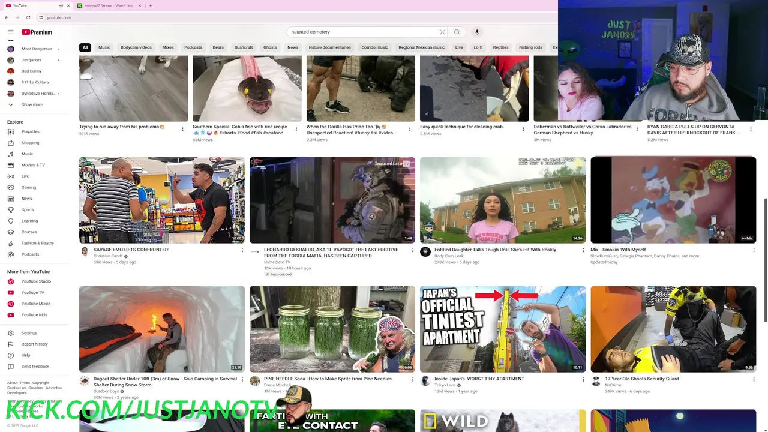The height and width of the screenshot is (432, 768).
Task: Open options for crab cleaning short
Action: click(x=523, y=128)
